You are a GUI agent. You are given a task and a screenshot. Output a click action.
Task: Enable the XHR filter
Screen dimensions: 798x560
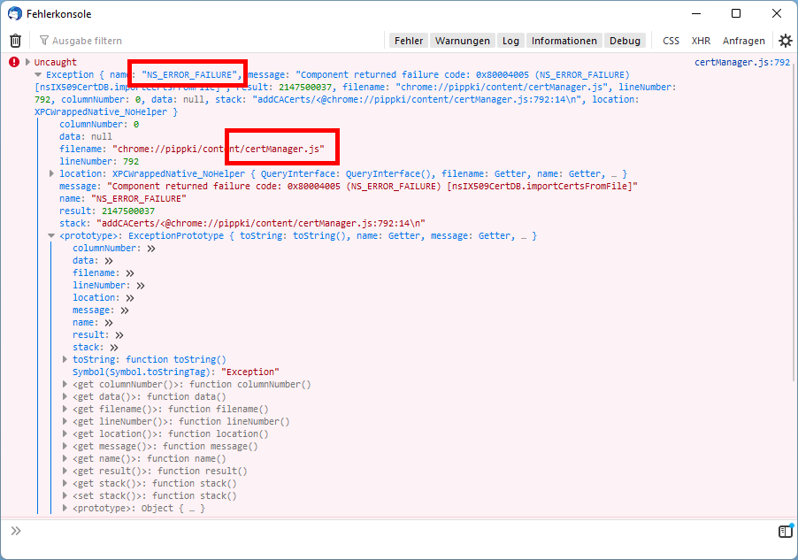[701, 41]
